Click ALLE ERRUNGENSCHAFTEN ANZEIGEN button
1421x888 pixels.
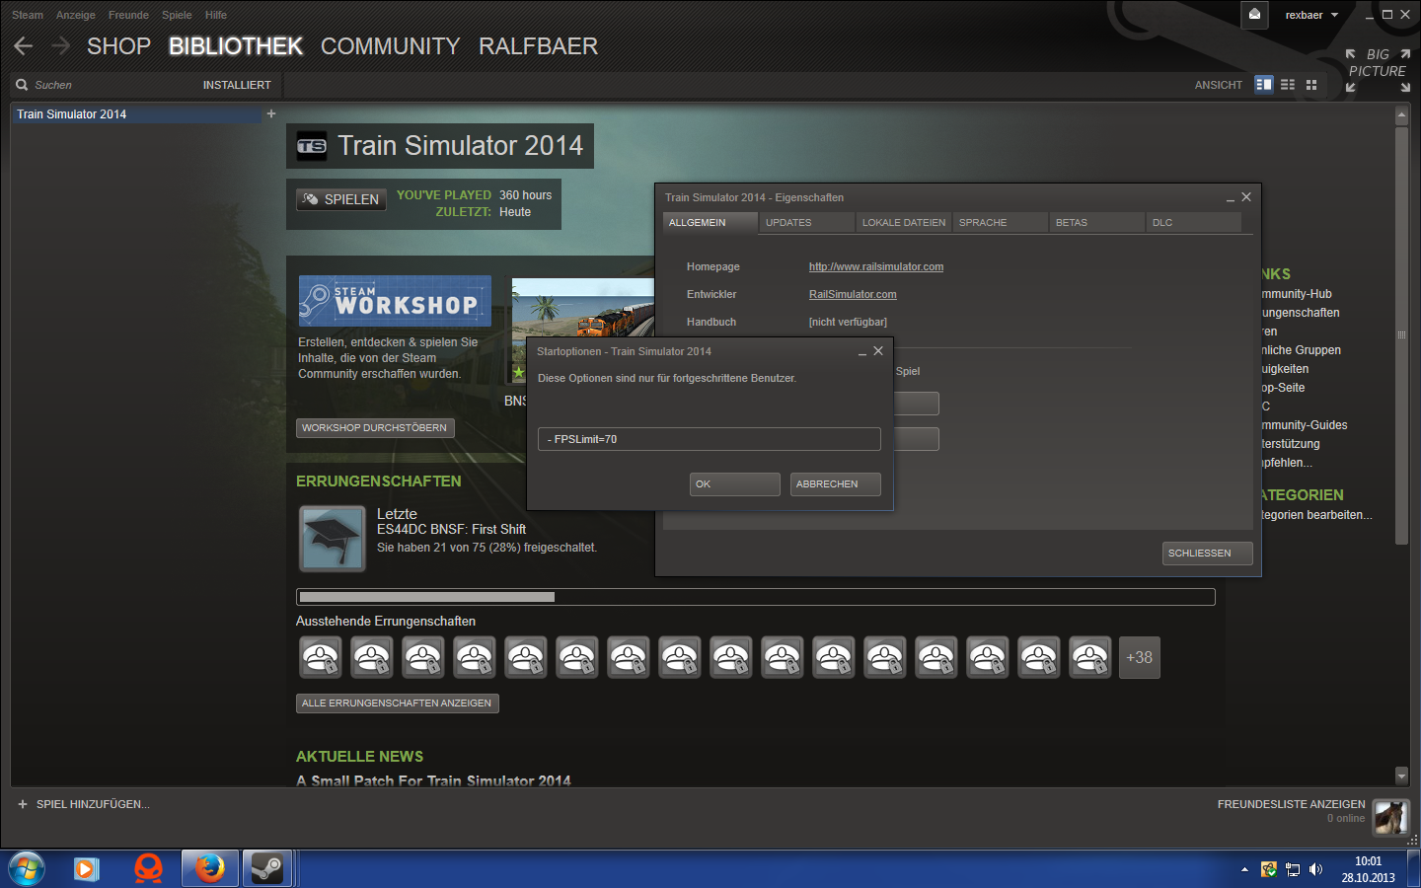[x=397, y=703]
